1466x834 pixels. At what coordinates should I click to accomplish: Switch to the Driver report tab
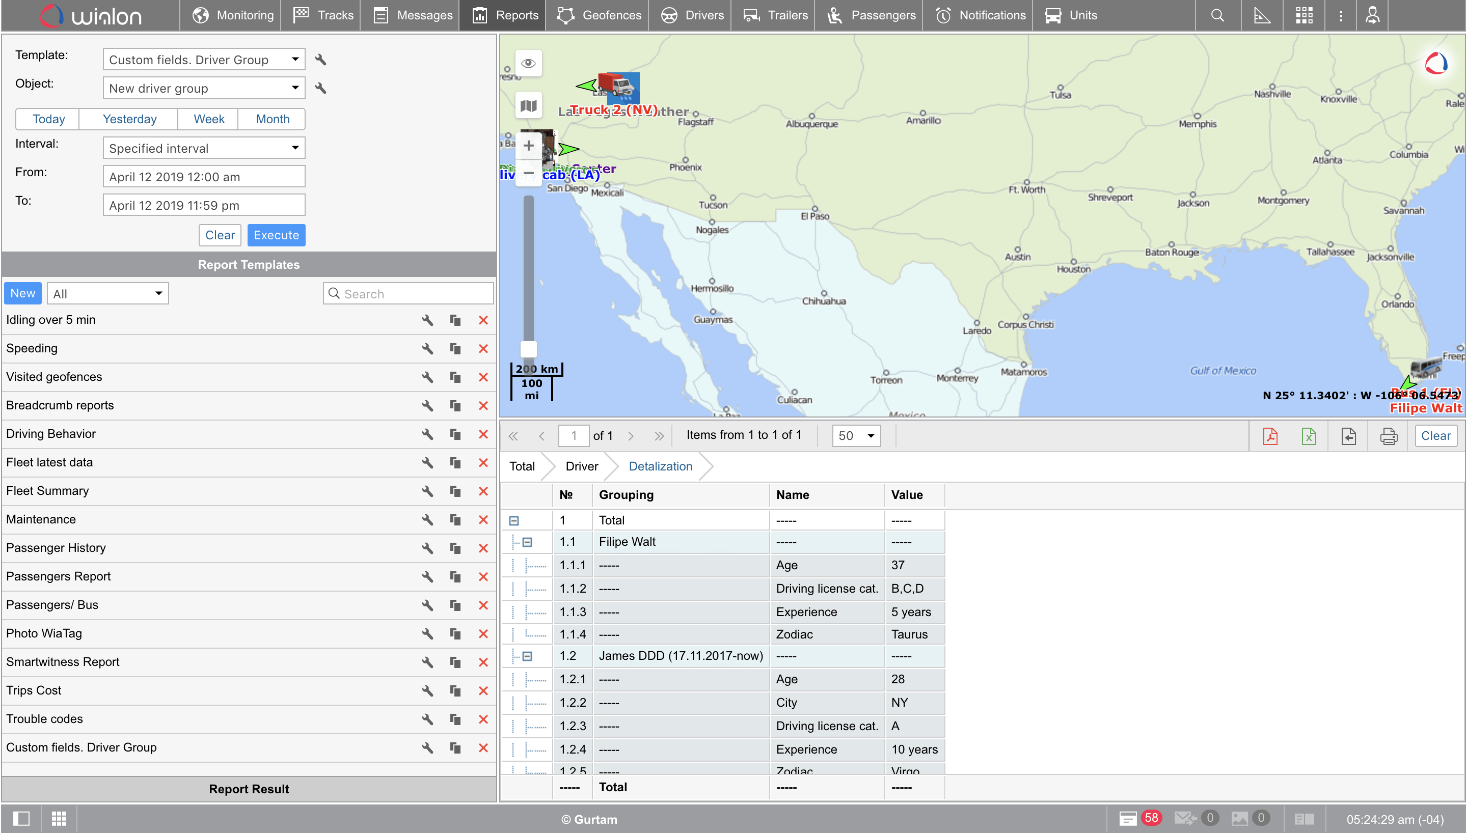coord(582,466)
